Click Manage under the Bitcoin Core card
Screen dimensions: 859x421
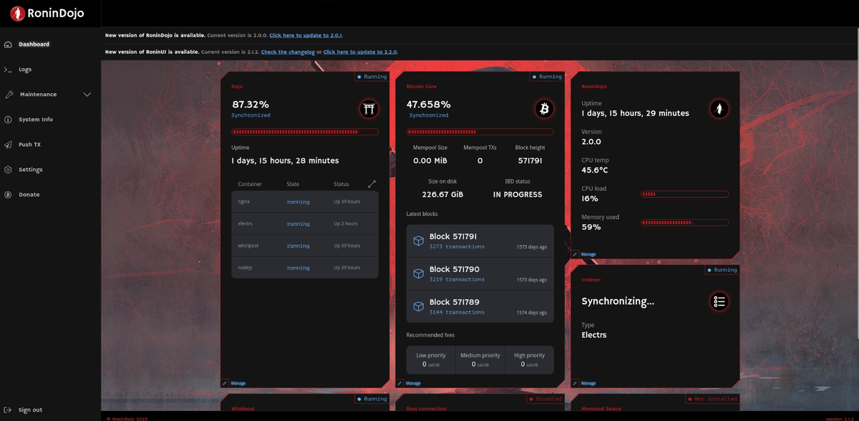pyautogui.click(x=412, y=382)
